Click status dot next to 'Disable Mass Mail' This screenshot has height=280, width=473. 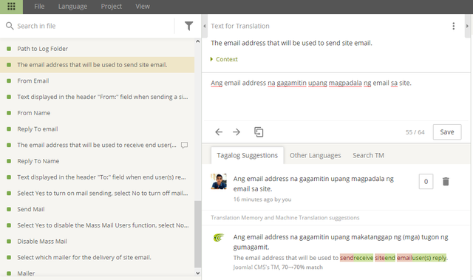coord(9,241)
